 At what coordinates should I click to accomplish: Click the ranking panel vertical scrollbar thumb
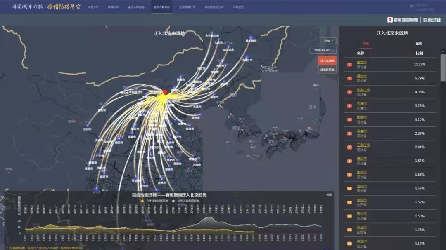(443, 66)
